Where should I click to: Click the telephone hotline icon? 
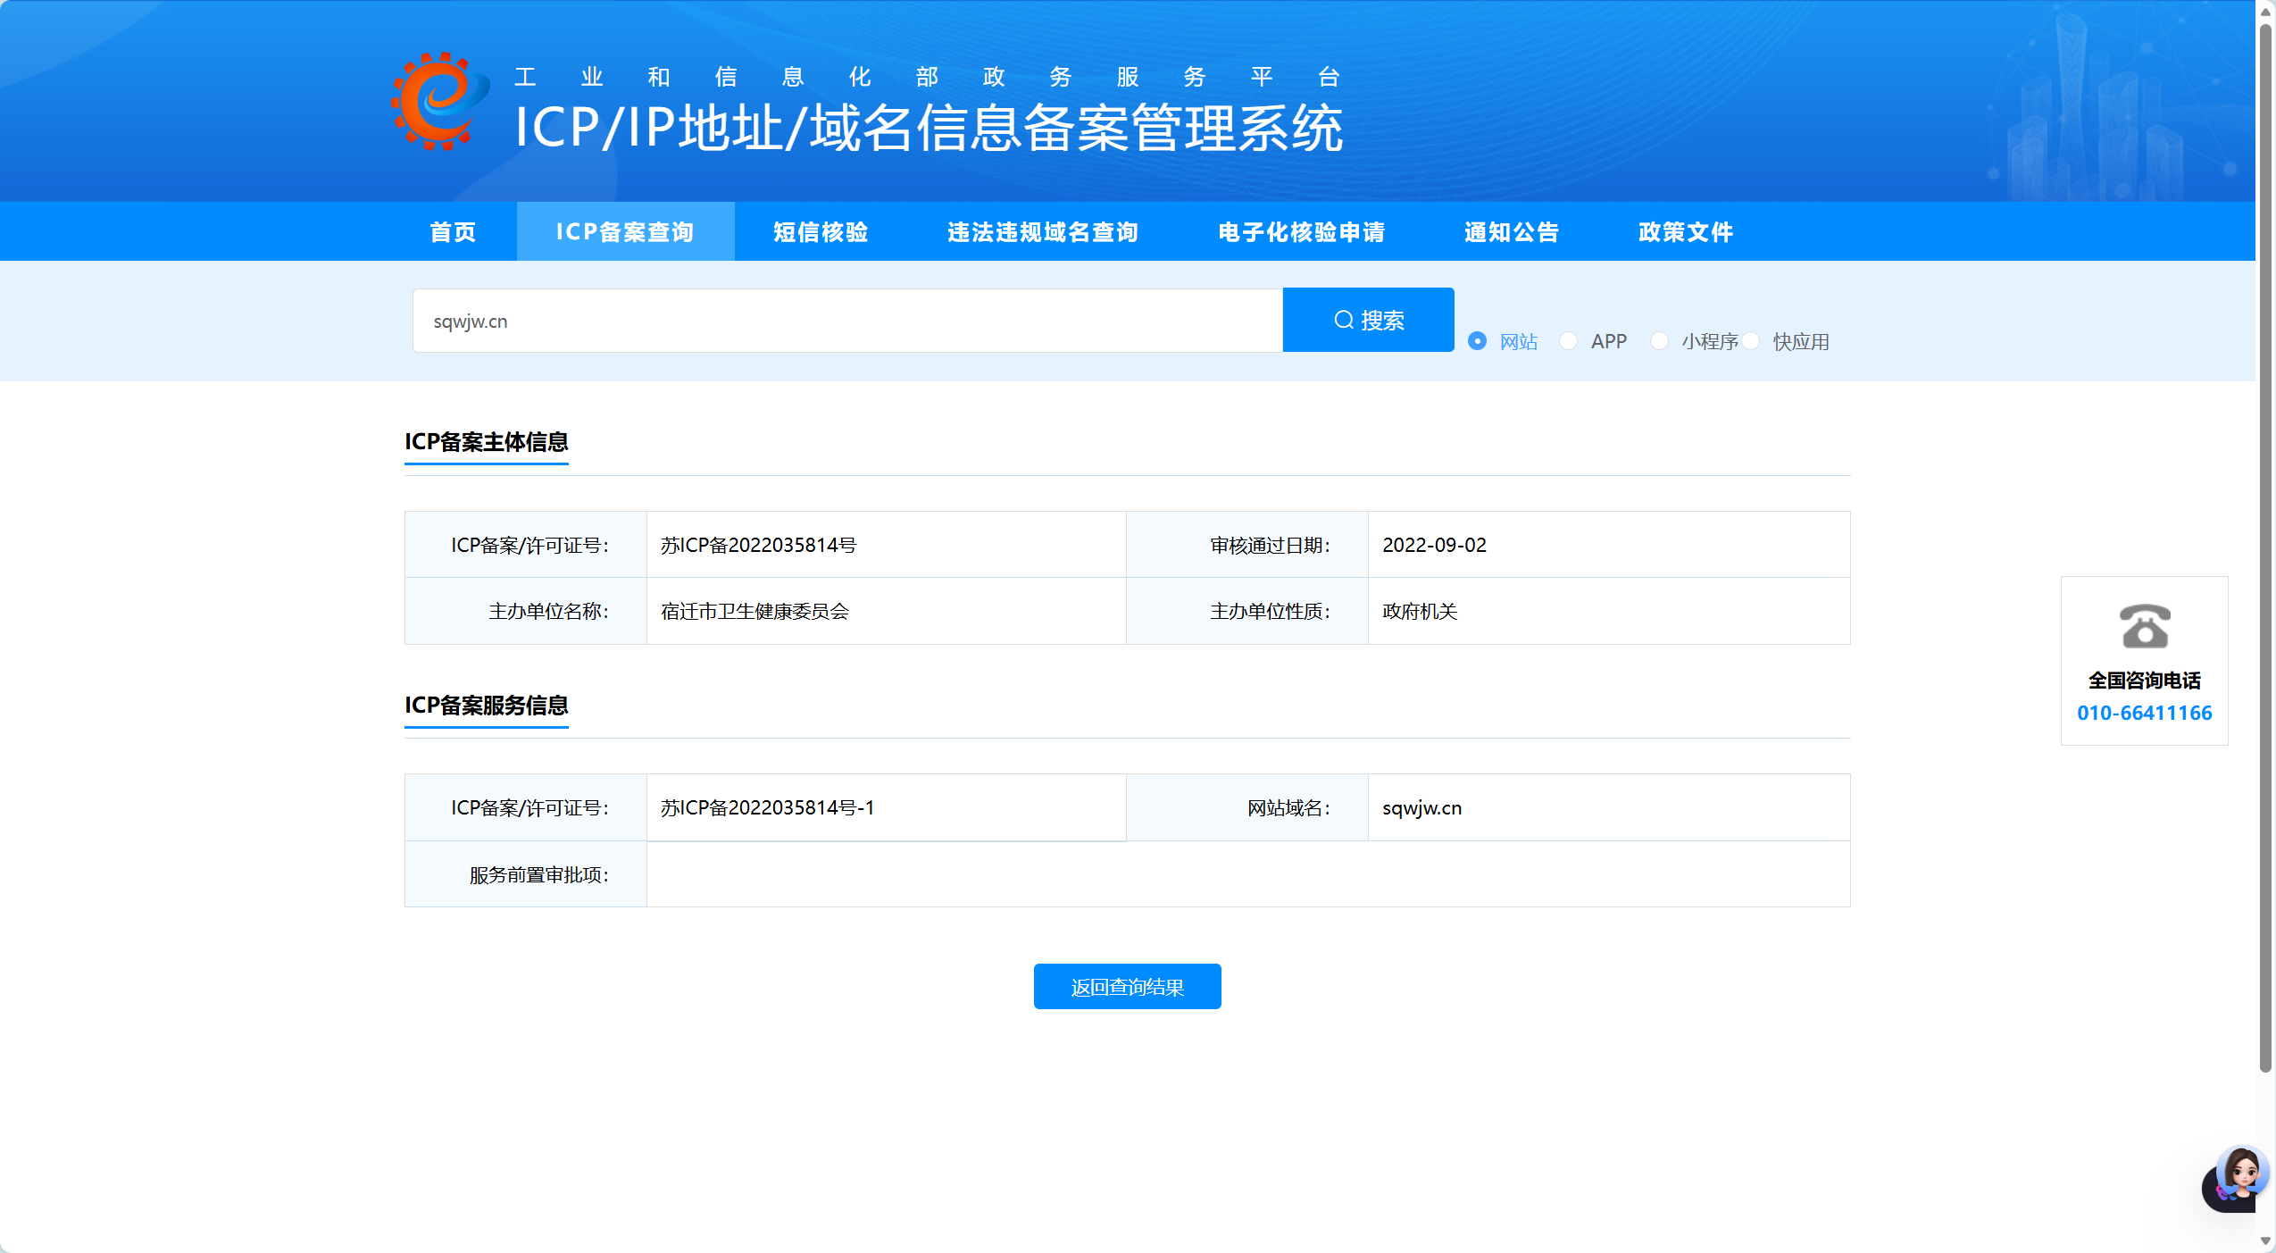pyautogui.click(x=2144, y=626)
